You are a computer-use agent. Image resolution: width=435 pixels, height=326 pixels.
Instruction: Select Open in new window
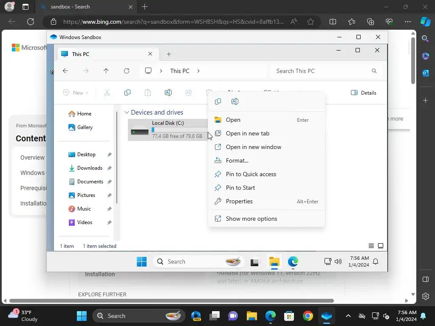(x=266, y=147)
